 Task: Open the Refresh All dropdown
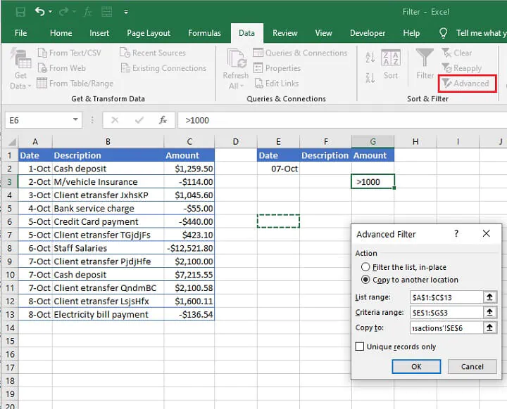(x=236, y=69)
